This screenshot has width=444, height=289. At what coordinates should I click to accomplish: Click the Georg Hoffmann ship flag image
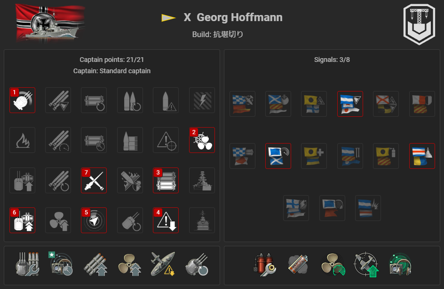(50, 23)
